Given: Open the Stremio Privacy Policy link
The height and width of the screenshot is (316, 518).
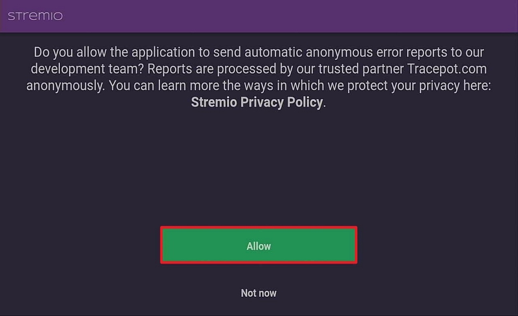Looking at the screenshot, I should (257, 102).
